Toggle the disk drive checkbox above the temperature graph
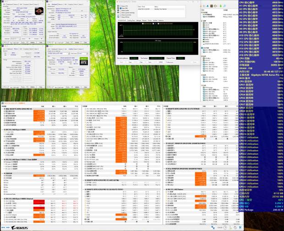Viewport: 284px width, 231px height. coord(158,23)
